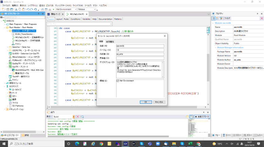This screenshot has width=264, height=147.
Task: Open the ファイル(F) menu
Action: pos(6,5)
